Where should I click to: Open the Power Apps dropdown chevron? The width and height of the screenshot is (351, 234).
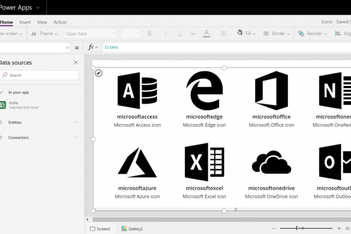click(38, 8)
